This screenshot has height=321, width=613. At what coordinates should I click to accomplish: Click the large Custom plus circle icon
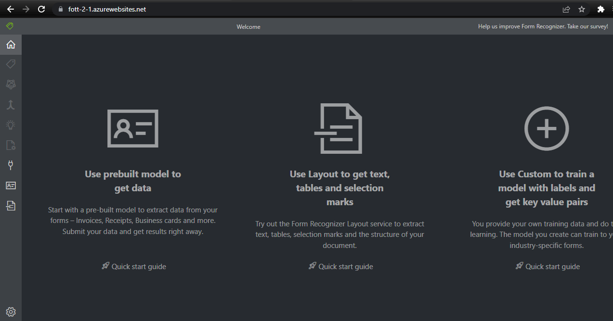coord(547,129)
